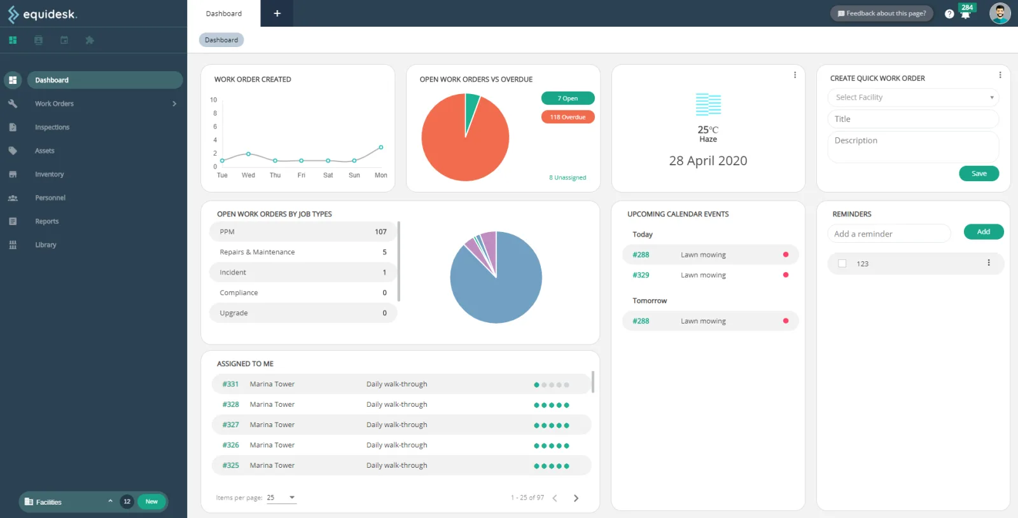Click the Add reminder button
This screenshot has height=518, width=1018.
[984, 232]
